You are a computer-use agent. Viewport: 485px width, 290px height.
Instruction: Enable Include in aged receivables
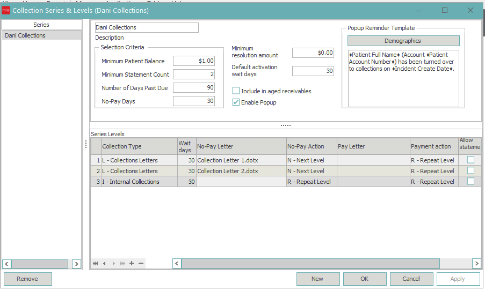click(236, 91)
